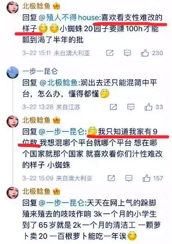172x244 pixels.
Task: Tap the membership badge beside the third 北极鲶鱼
Action: (x=56, y=192)
